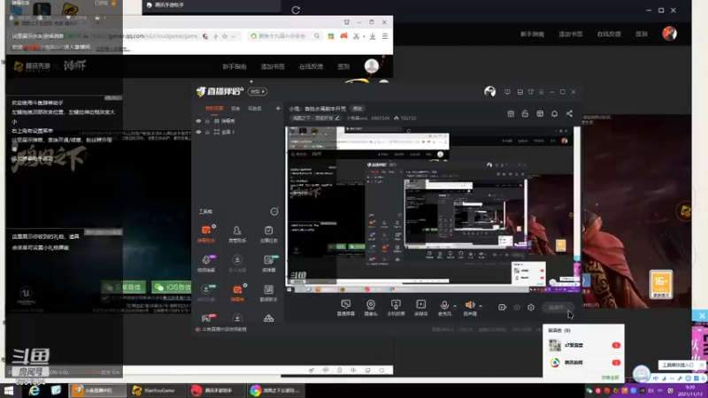The image size is (708, 398).
Task: Switch to the first scene tab in 直播伴侣
Action: [x=214, y=108]
